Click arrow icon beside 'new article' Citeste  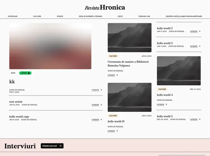pos(101,105)
